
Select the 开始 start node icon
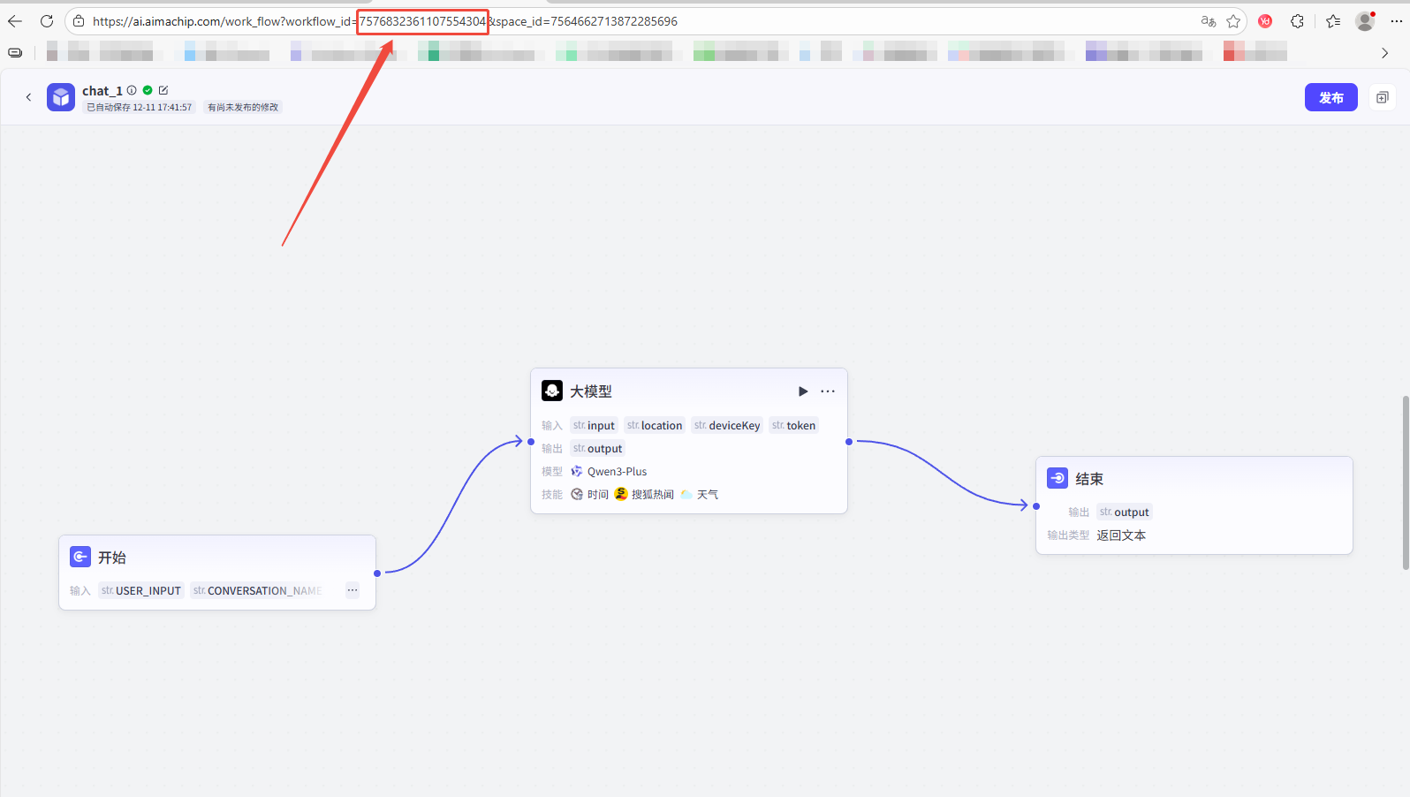click(x=80, y=557)
